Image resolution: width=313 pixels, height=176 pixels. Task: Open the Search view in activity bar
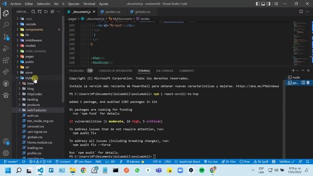coord(6,25)
